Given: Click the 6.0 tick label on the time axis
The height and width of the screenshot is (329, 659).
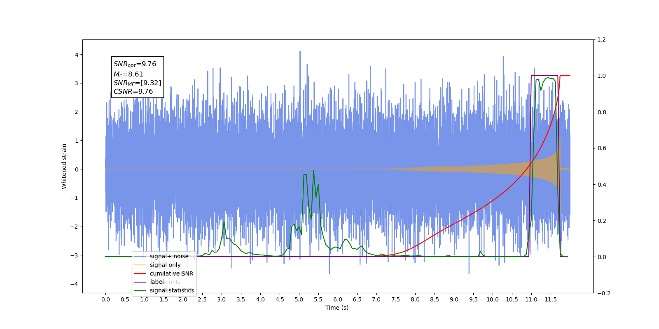Looking at the screenshot, I should click(338, 299).
